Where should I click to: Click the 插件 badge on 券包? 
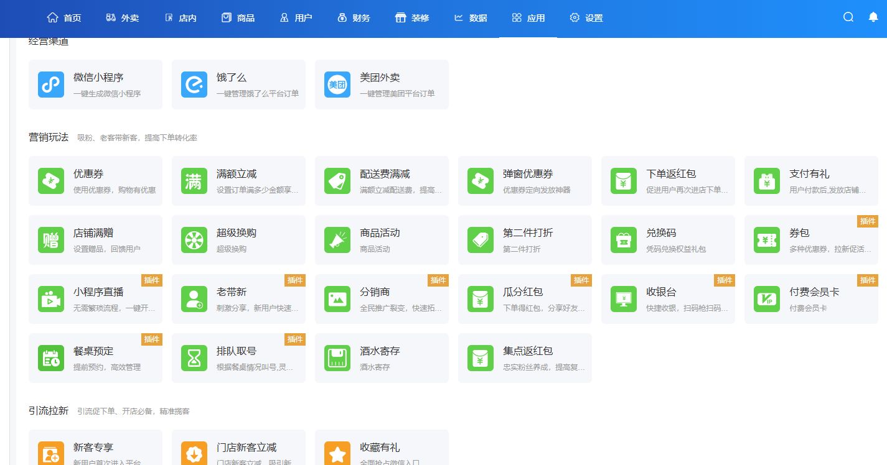(867, 221)
